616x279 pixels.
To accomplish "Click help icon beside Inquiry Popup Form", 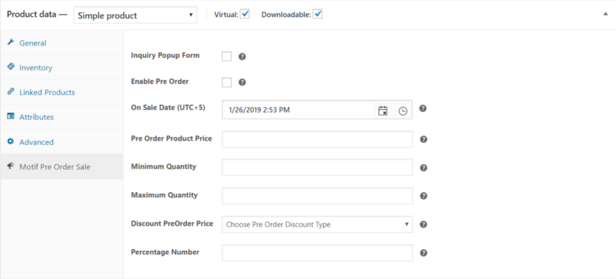I will (x=242, y=56).
